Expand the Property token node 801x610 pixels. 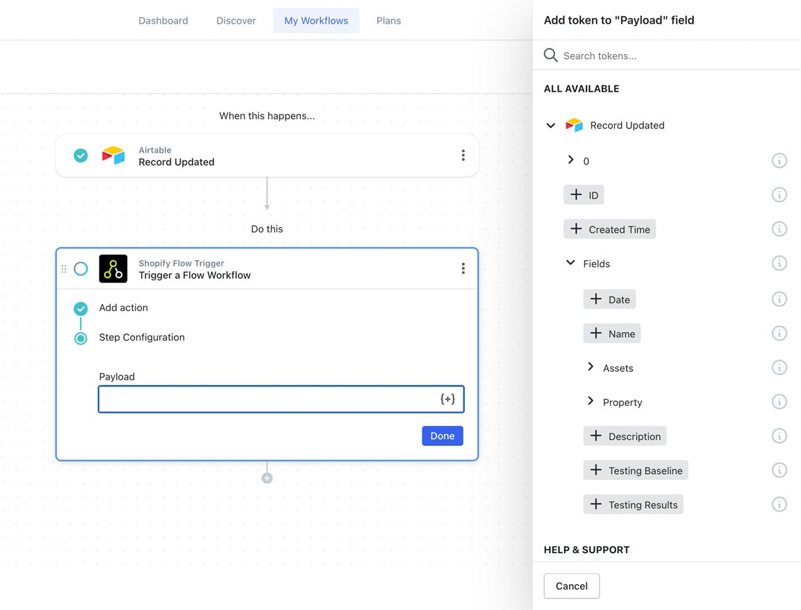(591, 400)
